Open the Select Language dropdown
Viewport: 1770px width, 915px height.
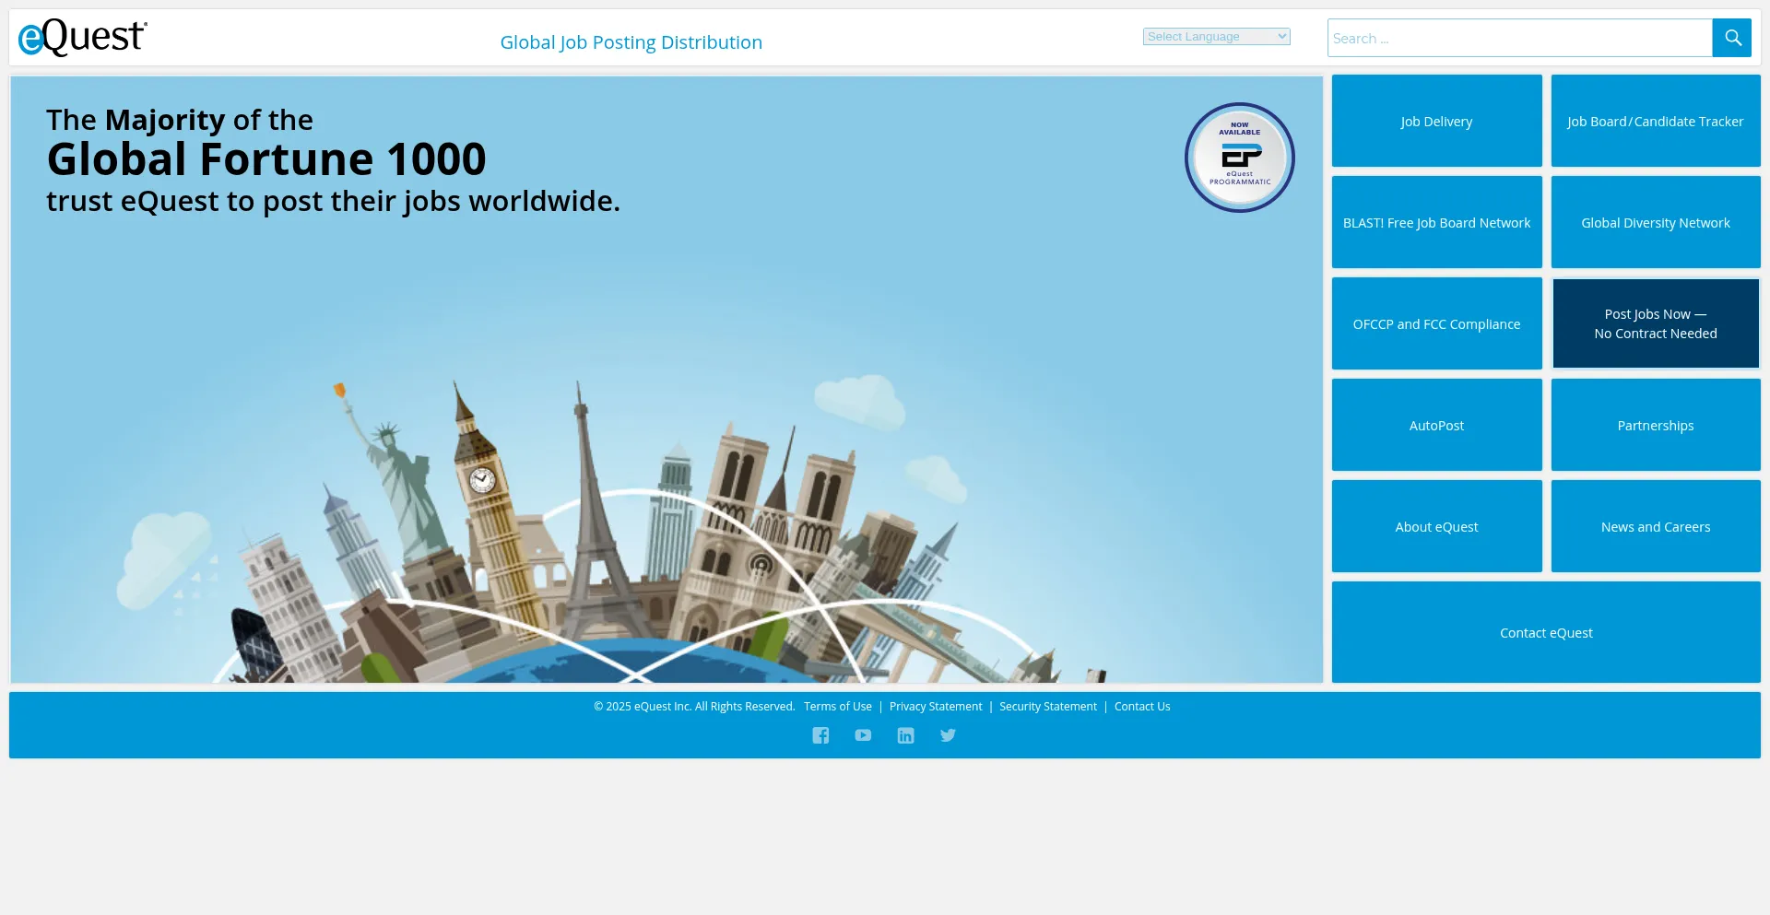click(x=1217, y=37)
